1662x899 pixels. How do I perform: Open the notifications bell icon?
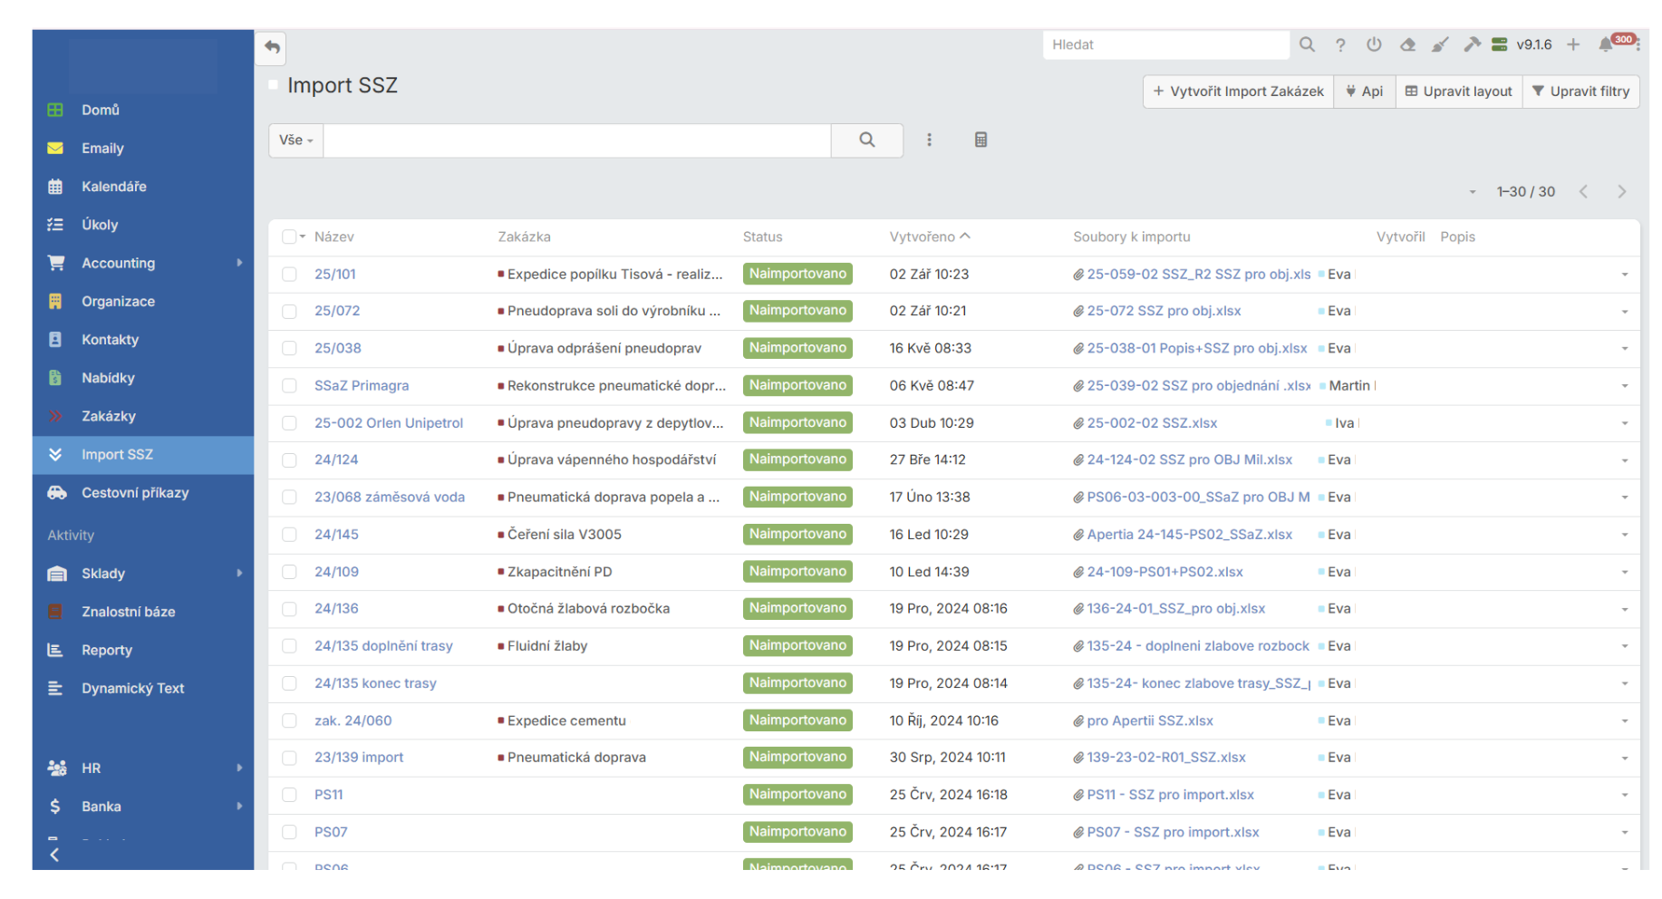click(x=1606, y=44)
